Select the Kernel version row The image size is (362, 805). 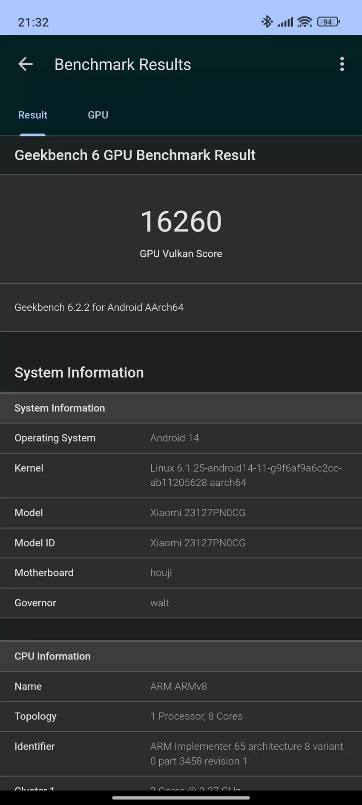181,476
